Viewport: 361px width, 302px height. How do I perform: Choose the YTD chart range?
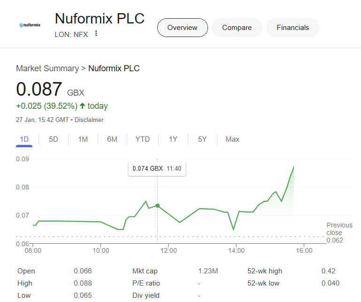[143, 139]
